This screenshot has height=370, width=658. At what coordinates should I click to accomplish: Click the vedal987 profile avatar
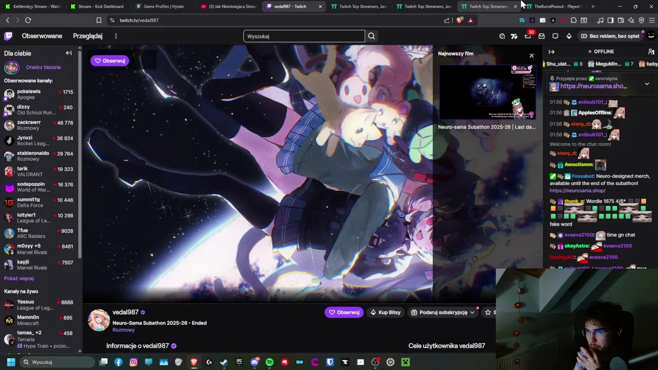click(x=99, y=320)
